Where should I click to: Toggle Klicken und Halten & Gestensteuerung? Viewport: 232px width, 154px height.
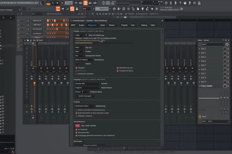[x=76, y=110]
